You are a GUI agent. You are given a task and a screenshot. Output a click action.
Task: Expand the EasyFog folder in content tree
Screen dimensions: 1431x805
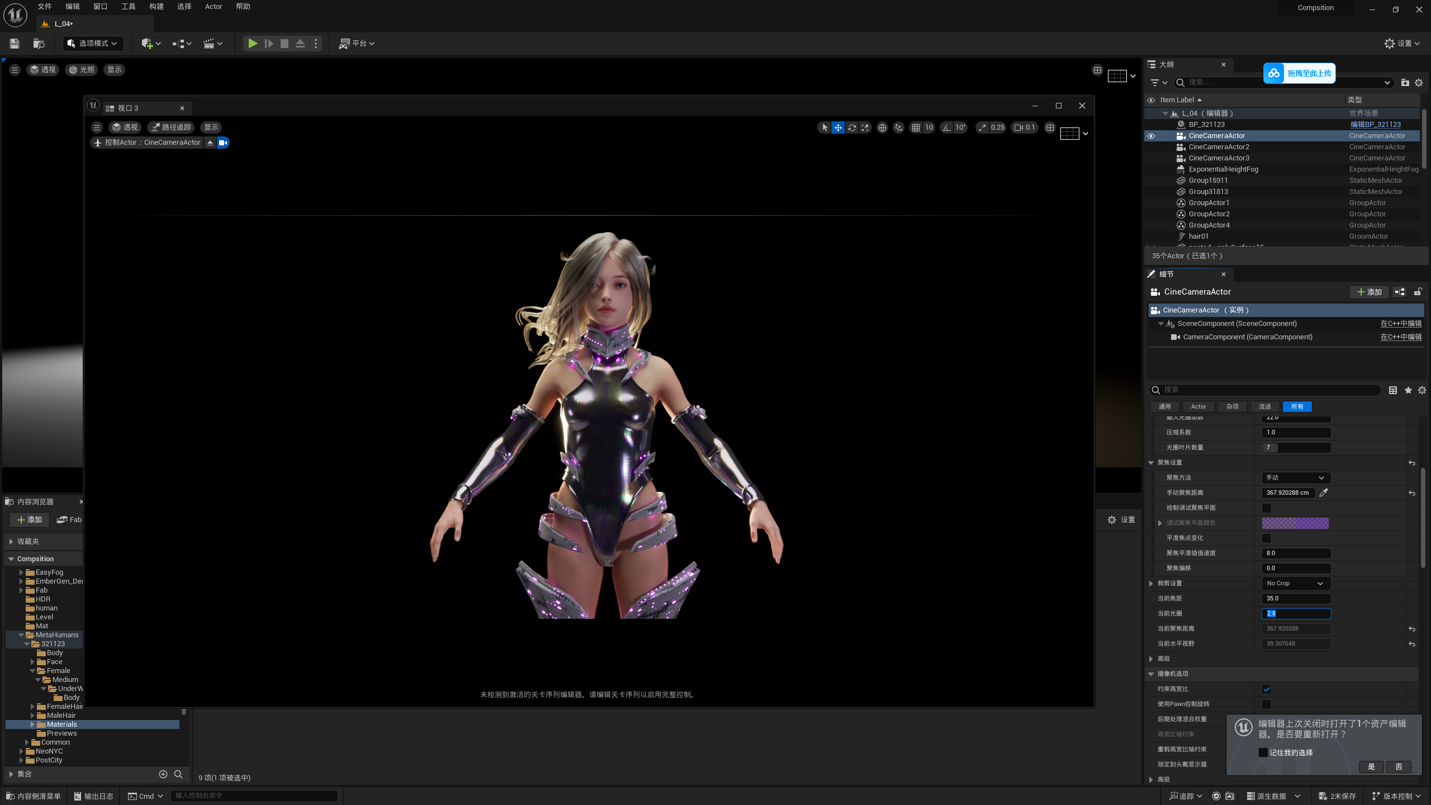click(x=21, y=572)
